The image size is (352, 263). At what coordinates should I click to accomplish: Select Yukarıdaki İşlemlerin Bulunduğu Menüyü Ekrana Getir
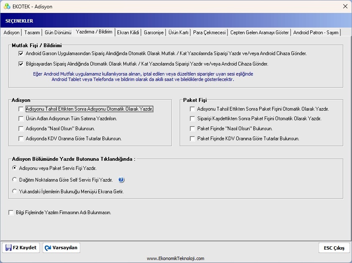pos(15,191)
